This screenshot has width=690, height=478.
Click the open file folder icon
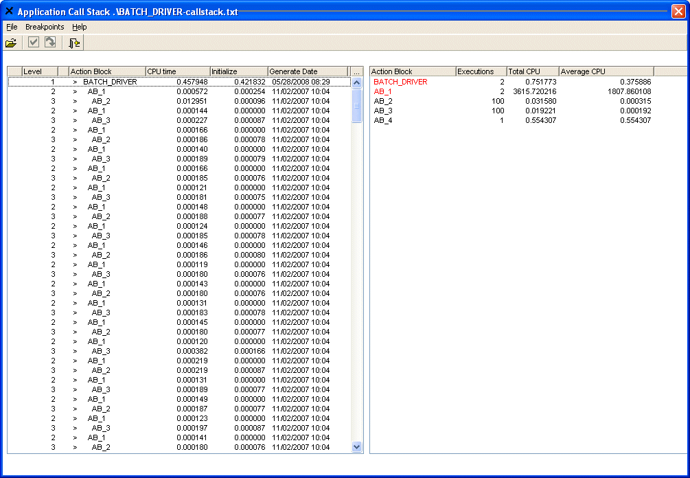point(12,43)
